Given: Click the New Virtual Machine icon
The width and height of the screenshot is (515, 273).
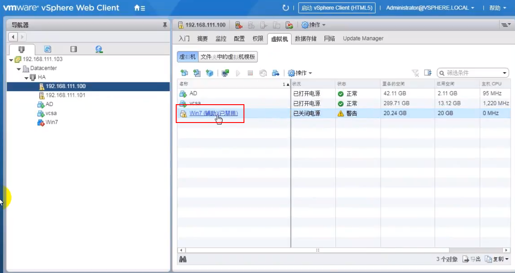Looking at the screenshot, I should tap(184, 73).
